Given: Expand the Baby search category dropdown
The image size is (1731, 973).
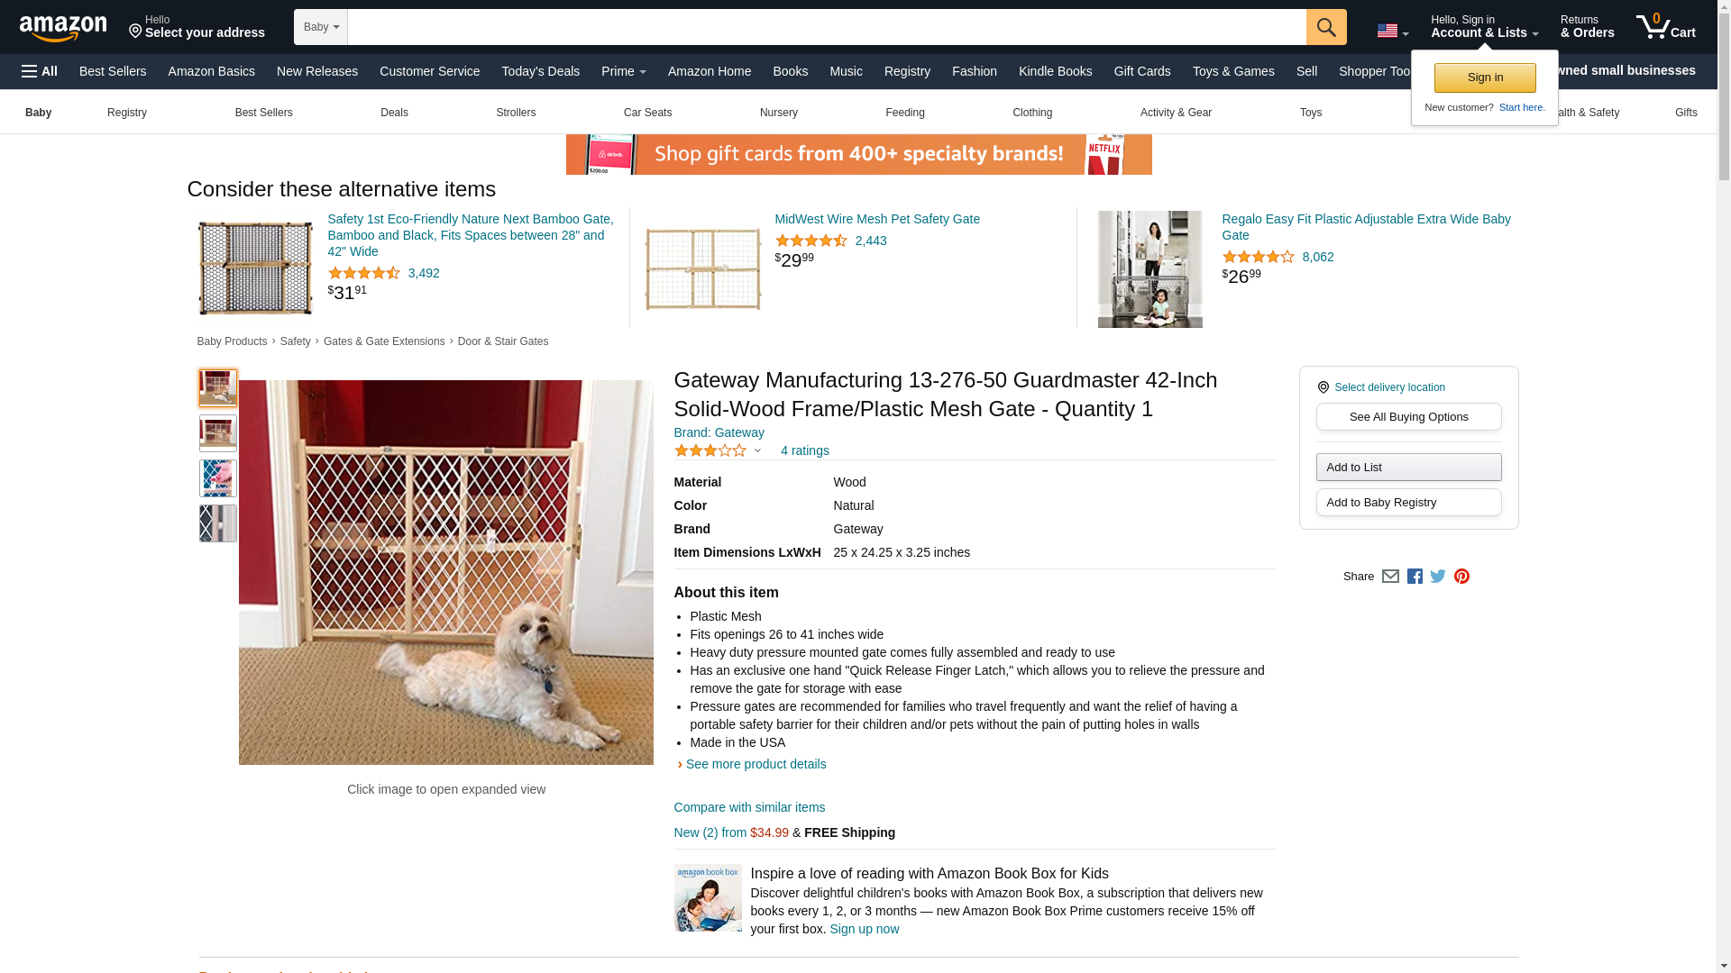Looking at the screenshot, I should [x=321, y=27].
